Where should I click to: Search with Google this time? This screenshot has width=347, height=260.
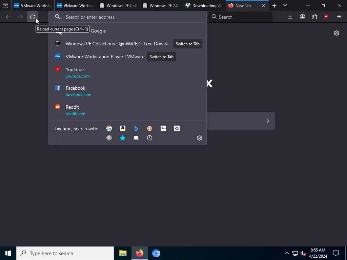[x=109, y=128]
